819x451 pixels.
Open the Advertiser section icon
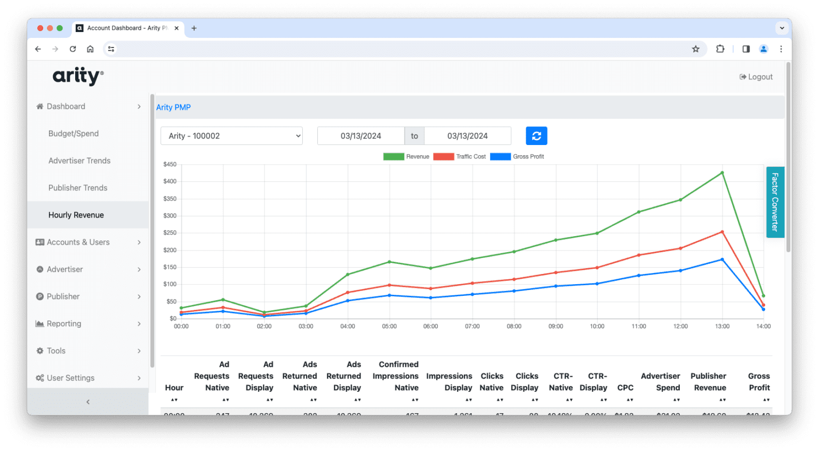click(x=39, y=269)
